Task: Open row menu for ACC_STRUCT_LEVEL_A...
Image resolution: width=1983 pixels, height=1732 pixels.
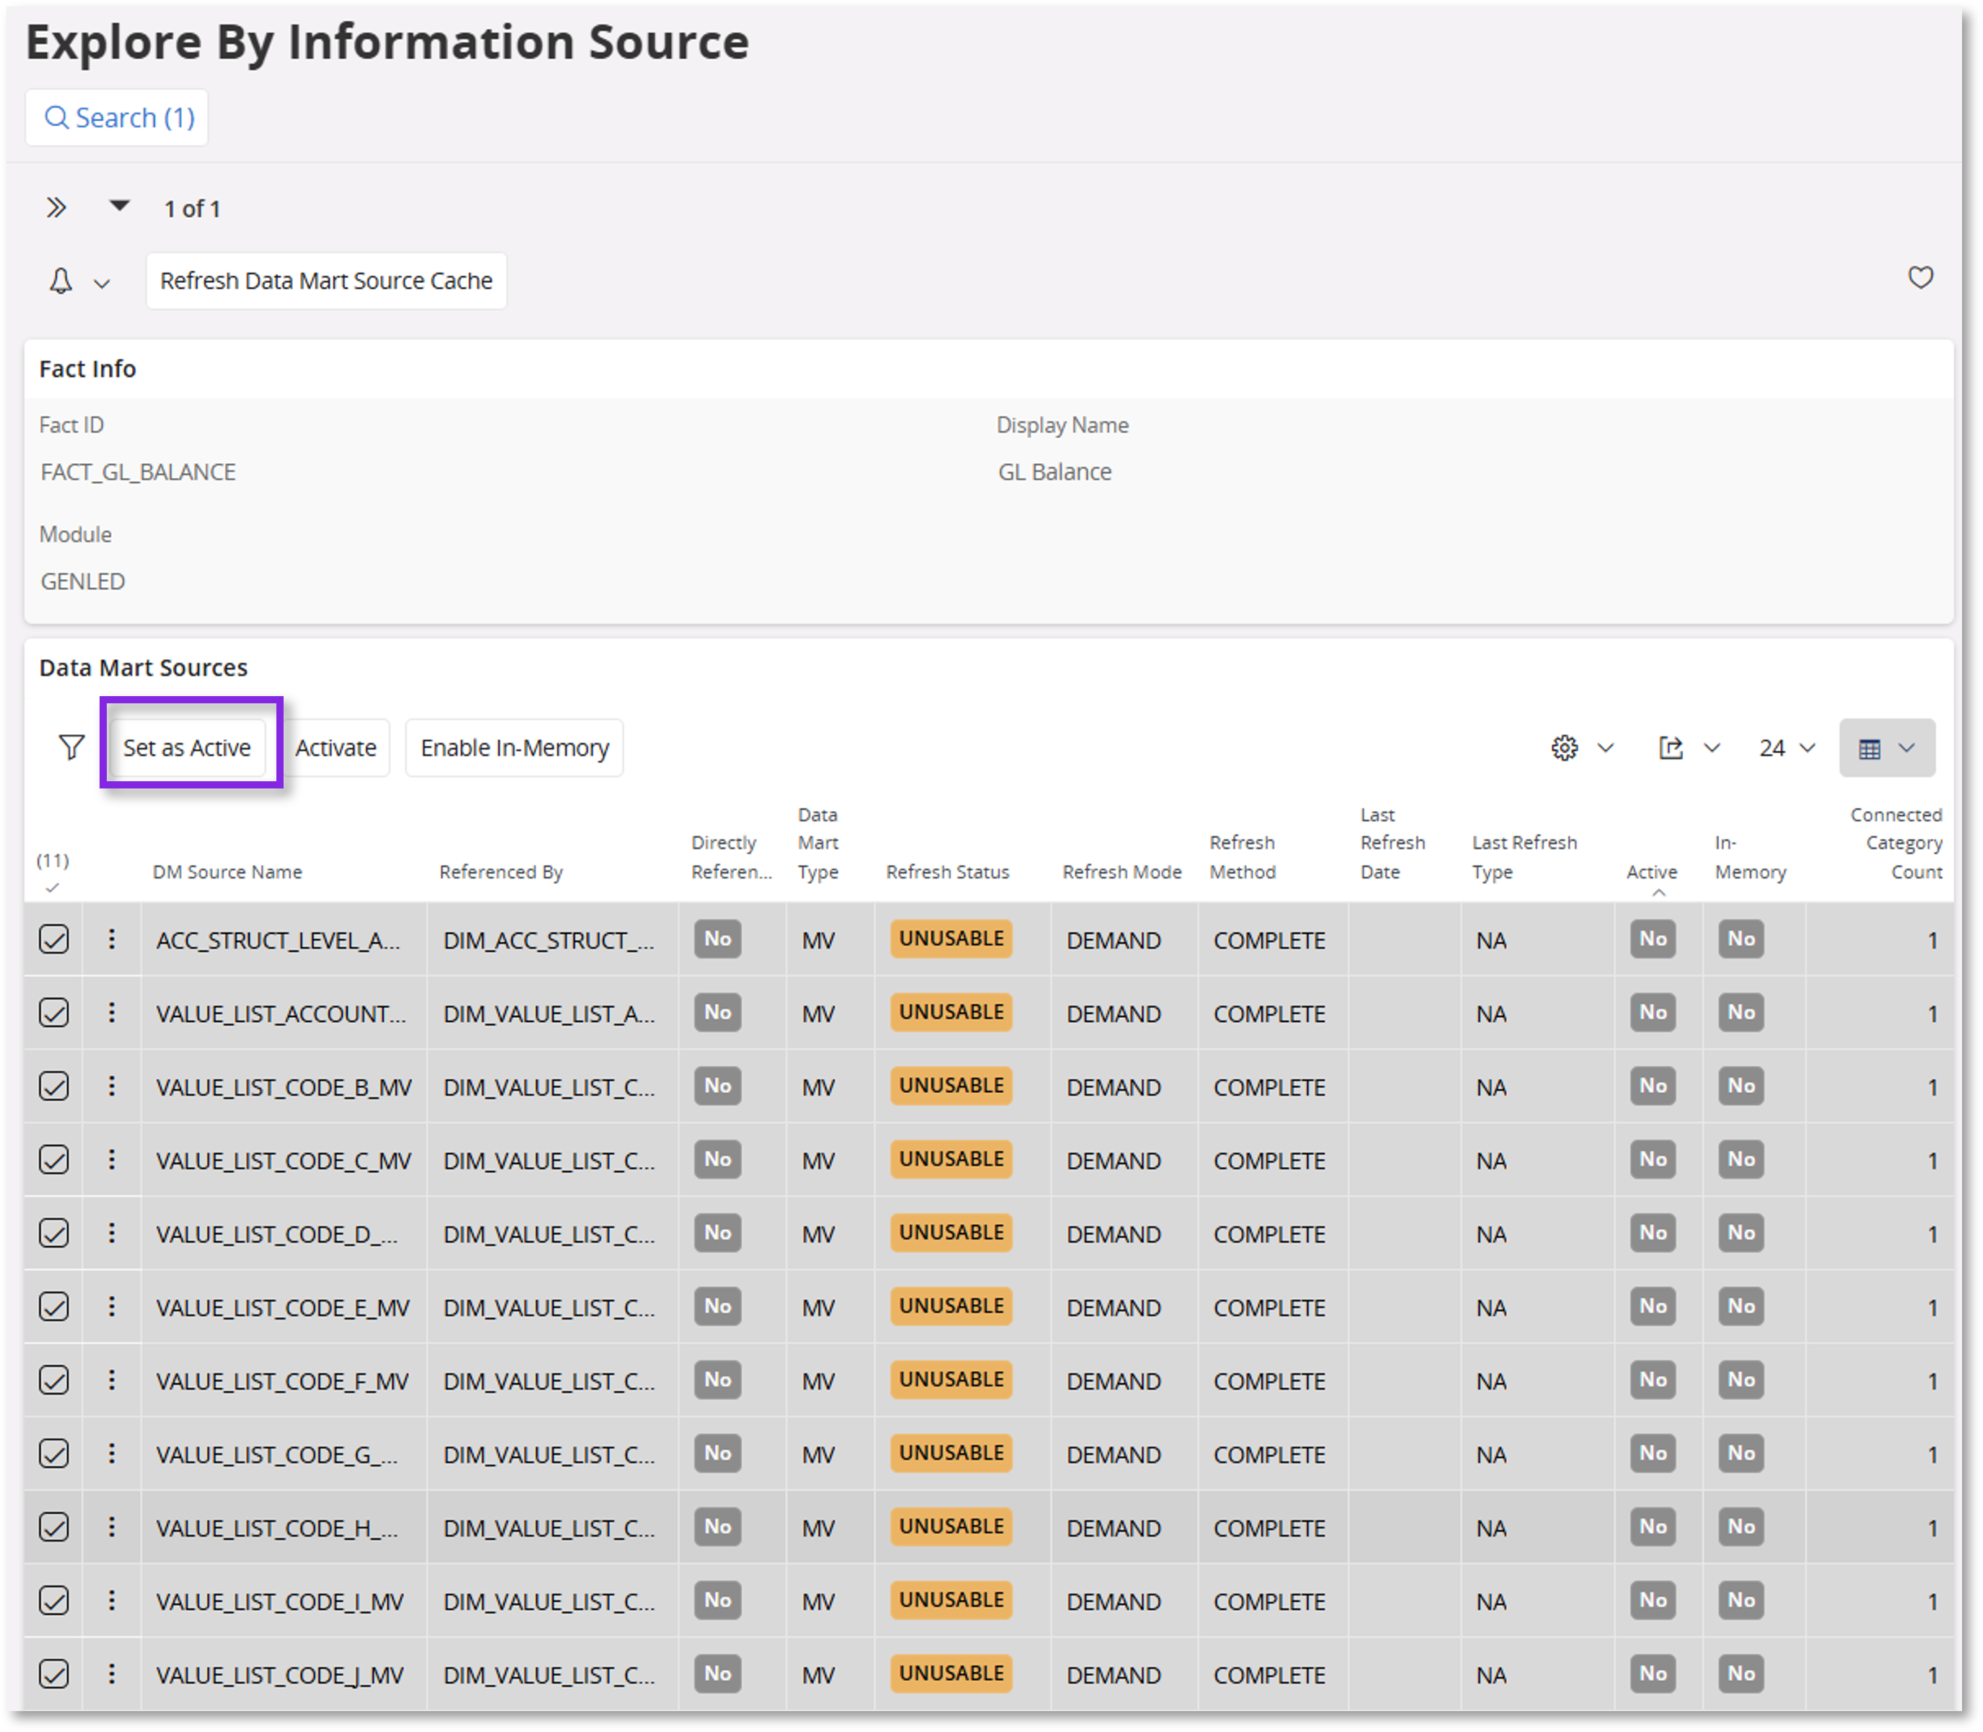Action: pyautogui.click(x=112, y=938)
